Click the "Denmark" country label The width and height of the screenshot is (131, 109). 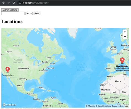click(125, 45)
